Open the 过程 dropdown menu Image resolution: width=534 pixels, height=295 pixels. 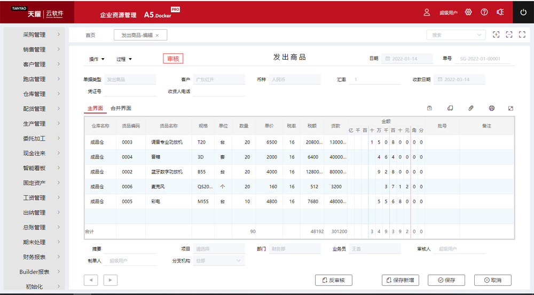point(124,59)
